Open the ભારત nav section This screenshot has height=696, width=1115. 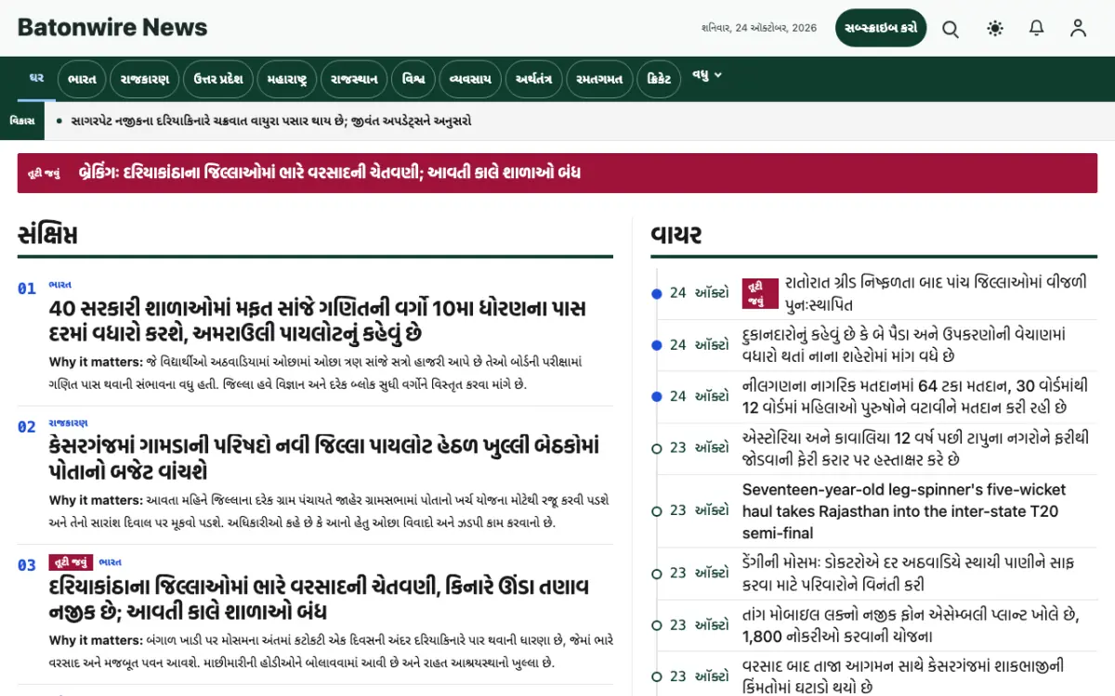pos(83,79)
